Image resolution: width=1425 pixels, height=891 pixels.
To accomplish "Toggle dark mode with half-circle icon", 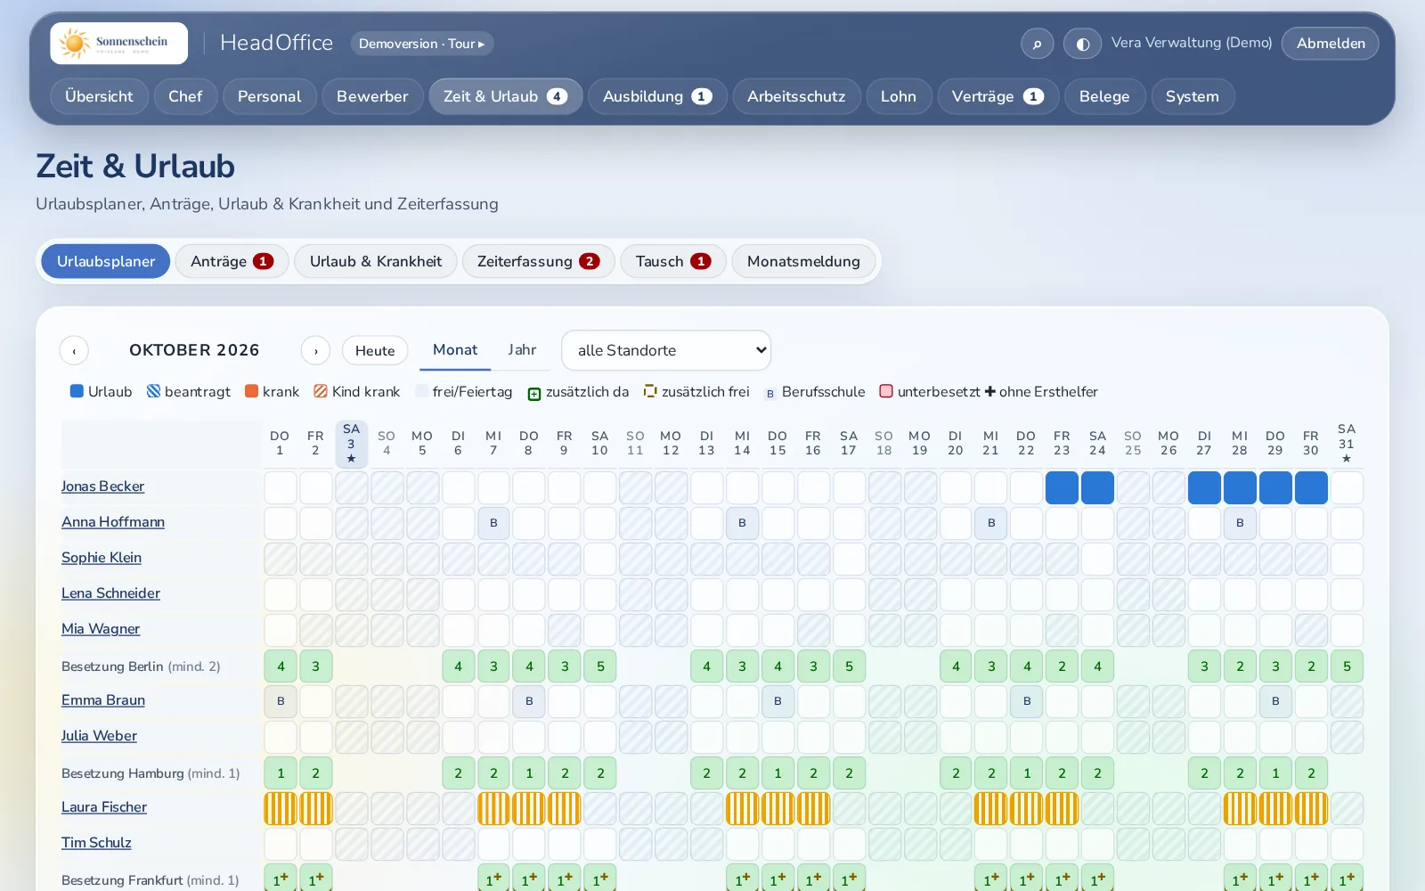I will 1082,44.
